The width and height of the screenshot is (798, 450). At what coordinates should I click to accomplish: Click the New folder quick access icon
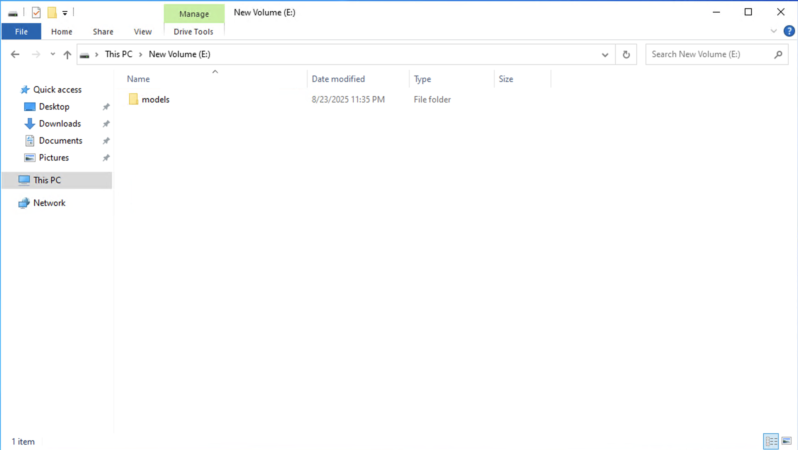(x=52, y=13)
